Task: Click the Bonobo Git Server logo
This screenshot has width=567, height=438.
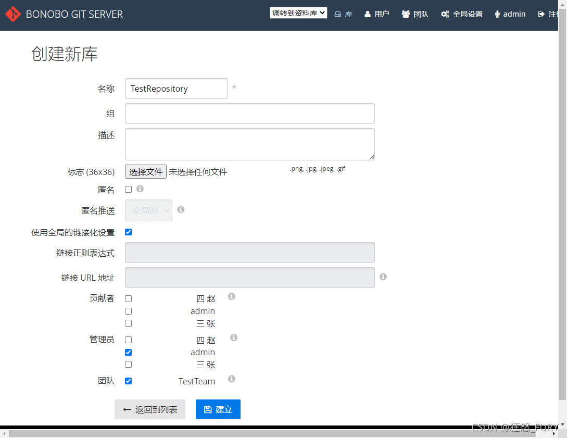Action: pyautogui.click(x=12, y=14)
